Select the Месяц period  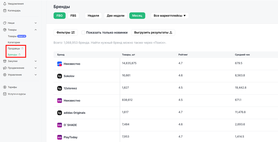click(137, 16)
